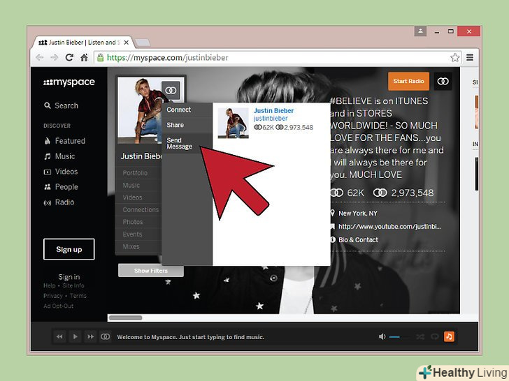The width and height of the screenshot is (509, 381).
Task: Click the Sign up button
Action: pos(69,249)
